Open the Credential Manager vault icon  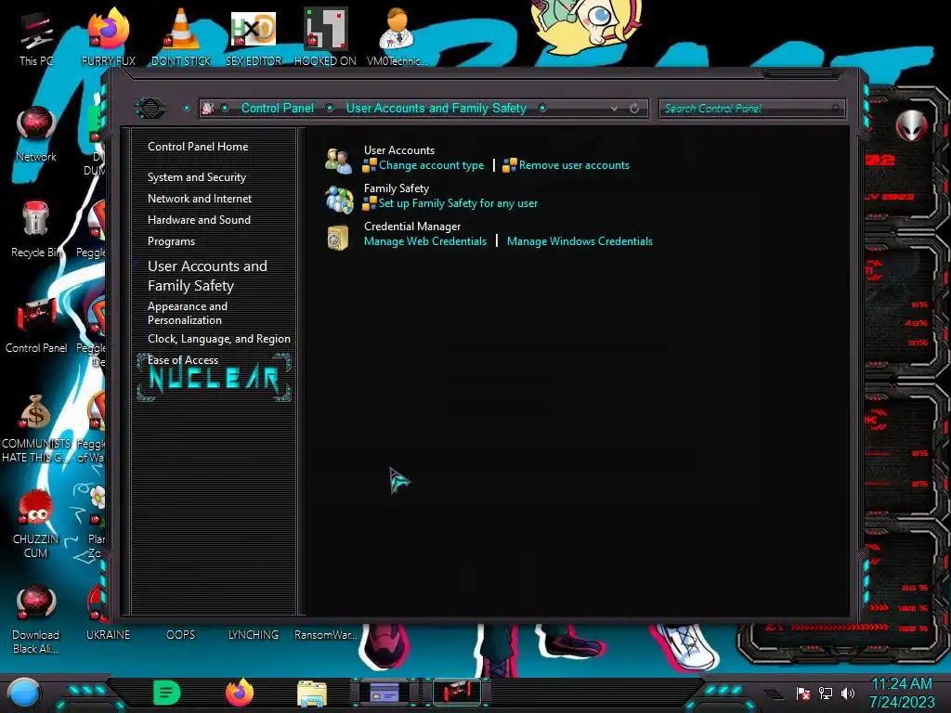tap(338, 237)
